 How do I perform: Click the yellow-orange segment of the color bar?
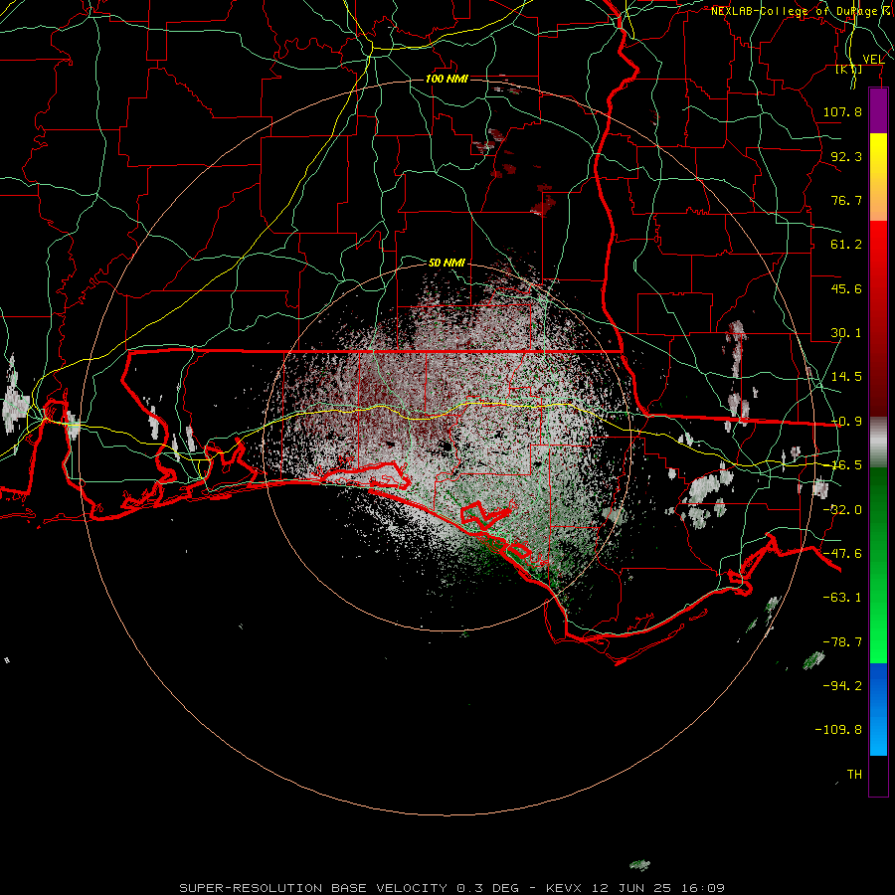coord(878,177)
